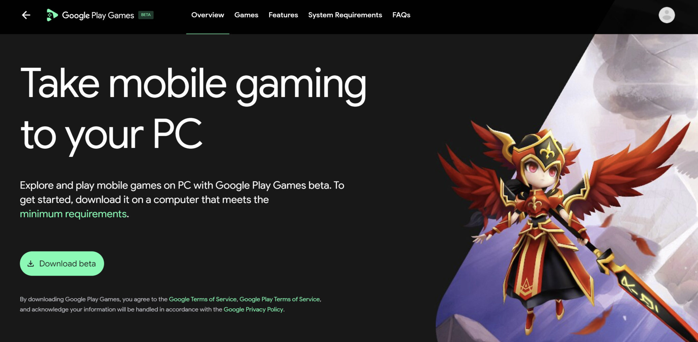Switch to the Games tab
Image resolution: width=698 pixels, height=342 pixels.
pos(246,15)
